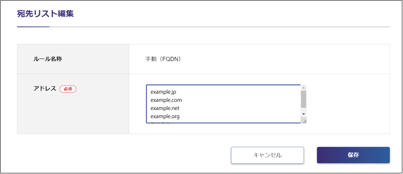The height and width of the screenshot is (174, 403).
Task: Click the ルール名称 label
Action: click(x=47, y=59)
